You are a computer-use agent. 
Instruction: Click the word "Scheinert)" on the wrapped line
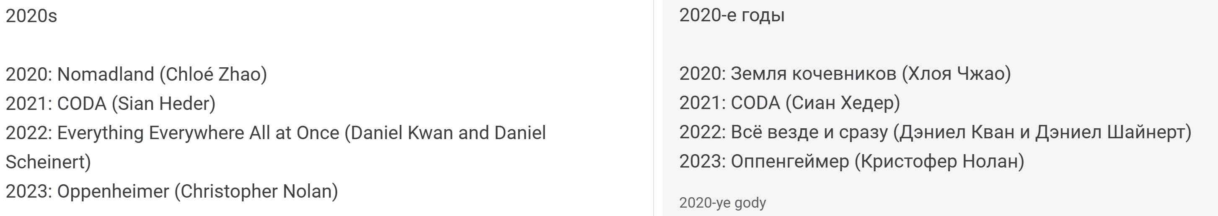point(48,162)
